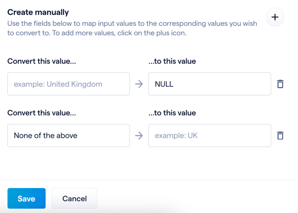
Task: Add another value mapping with plus icon
Action: coord(275,17)
